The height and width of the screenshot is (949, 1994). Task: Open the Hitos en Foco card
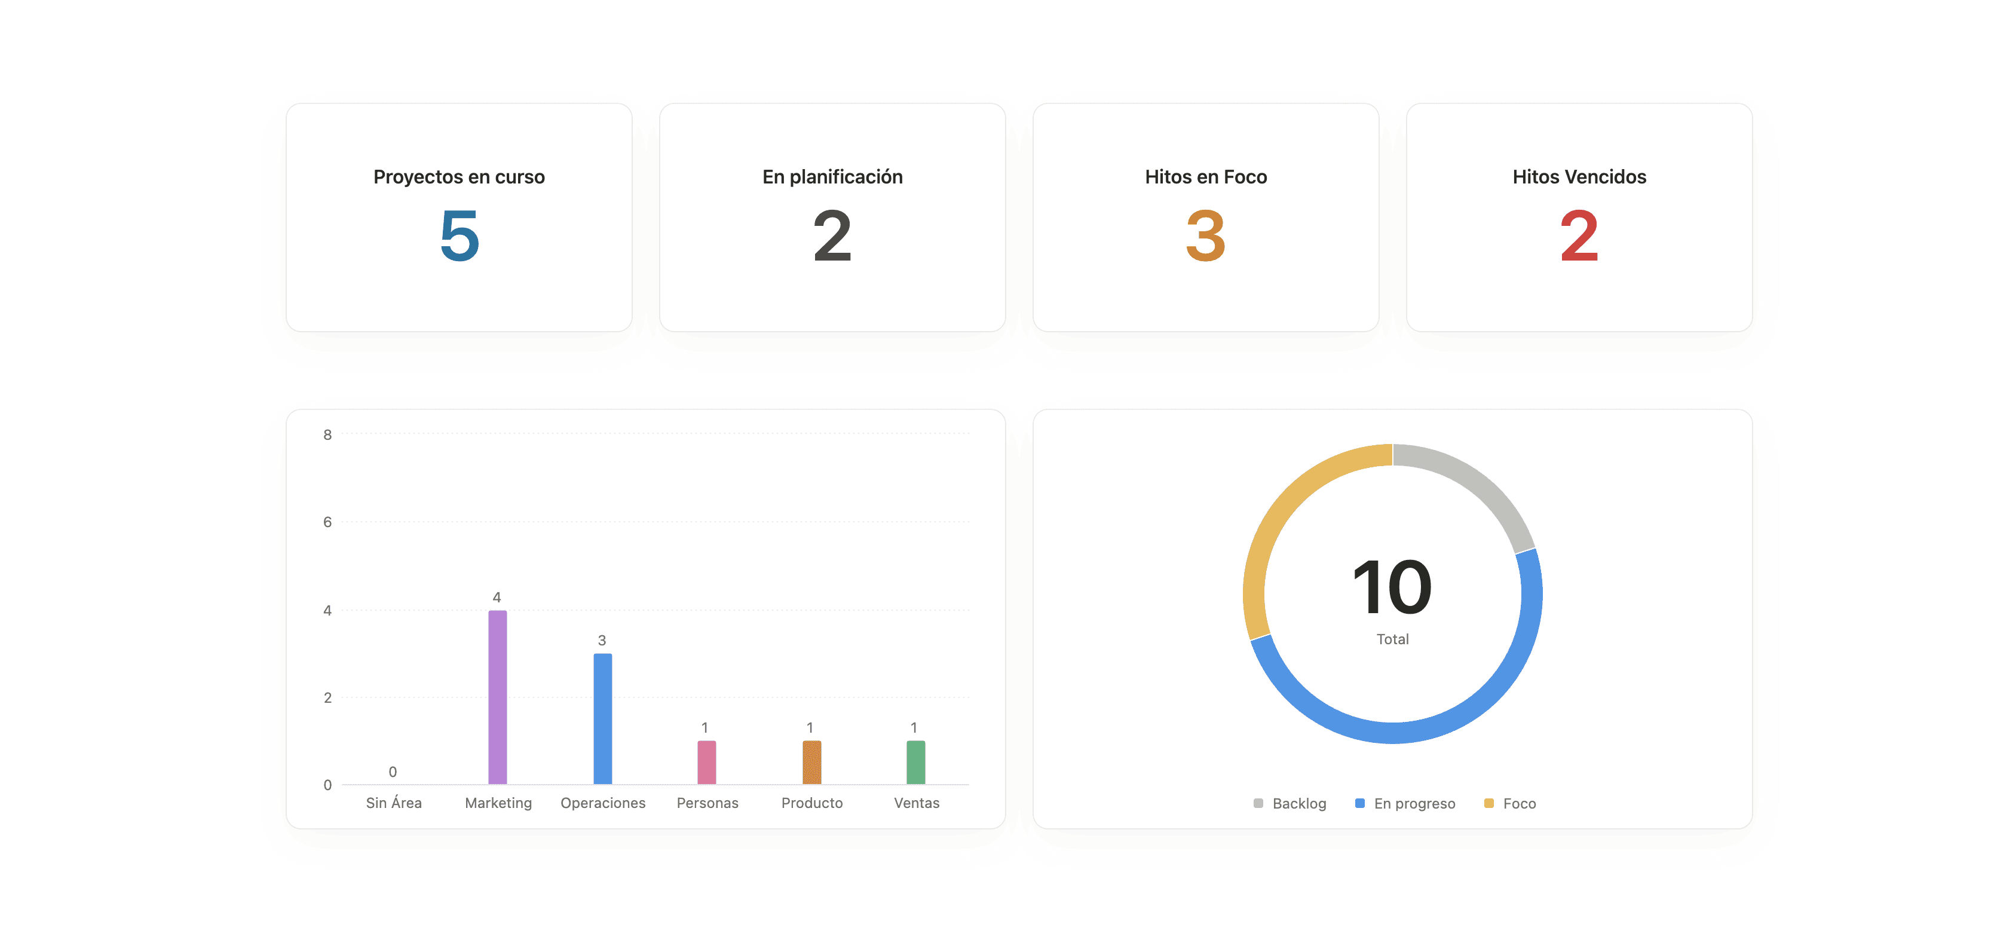pyautogui.click(x=1205, y=218)
